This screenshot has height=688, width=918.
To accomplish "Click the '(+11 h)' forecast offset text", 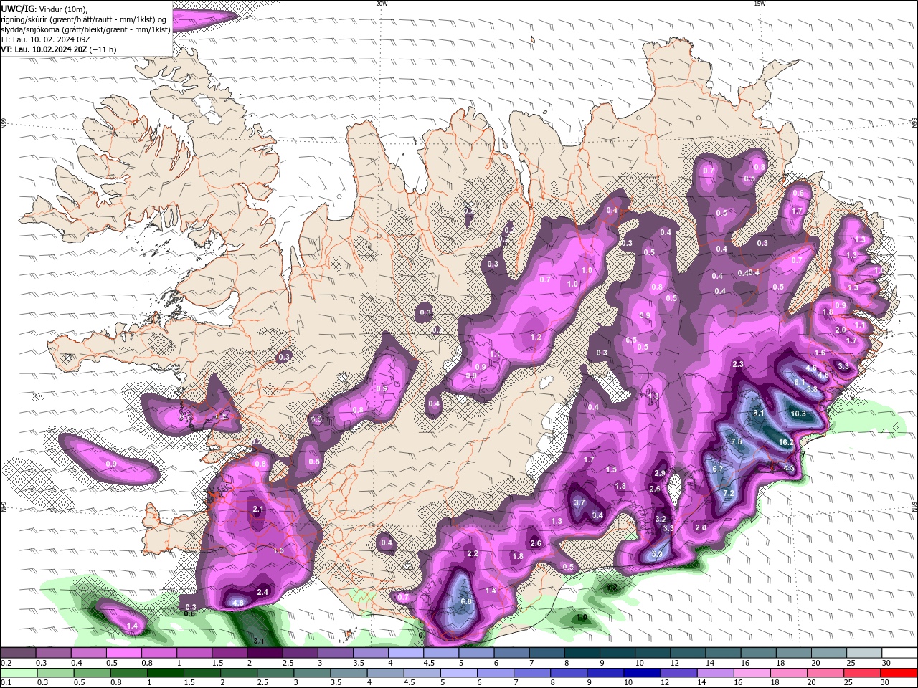I will (103, 49).
